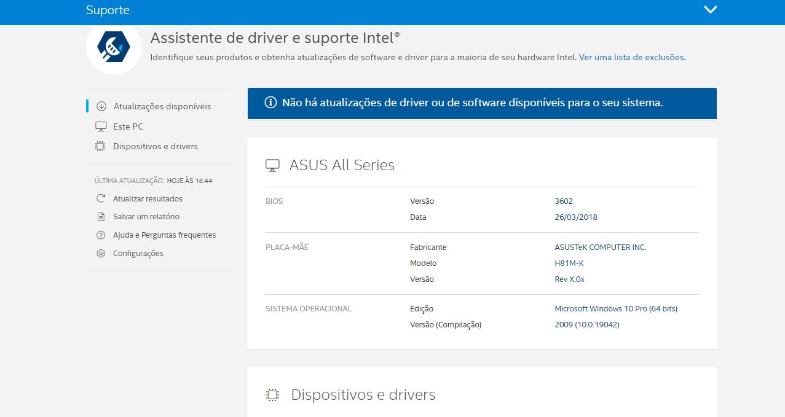Click the question mark help icon
Screen dimensions: 785x417
coord(101,235)
